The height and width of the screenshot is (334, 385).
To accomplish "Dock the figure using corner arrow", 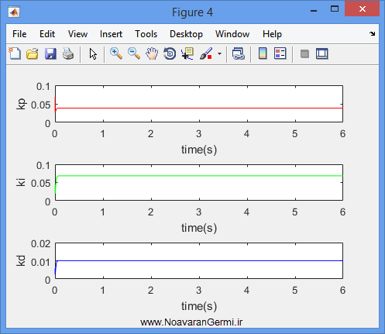I will tap(372, 33).
